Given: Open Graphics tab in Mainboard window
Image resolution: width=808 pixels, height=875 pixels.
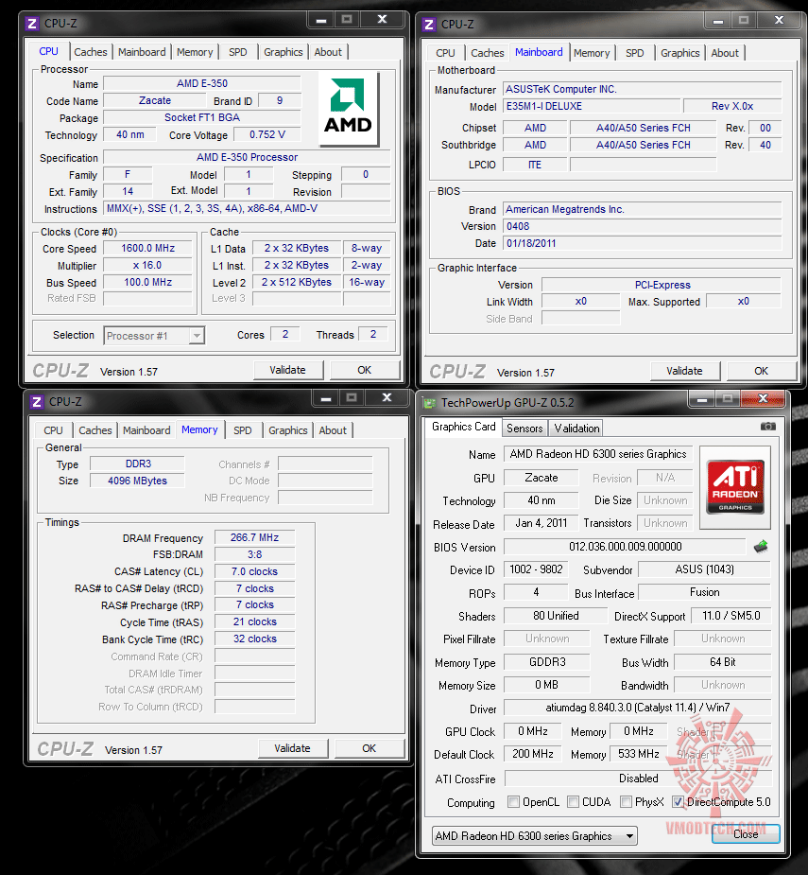Looking at the screenshot, I should coord(679,54).
